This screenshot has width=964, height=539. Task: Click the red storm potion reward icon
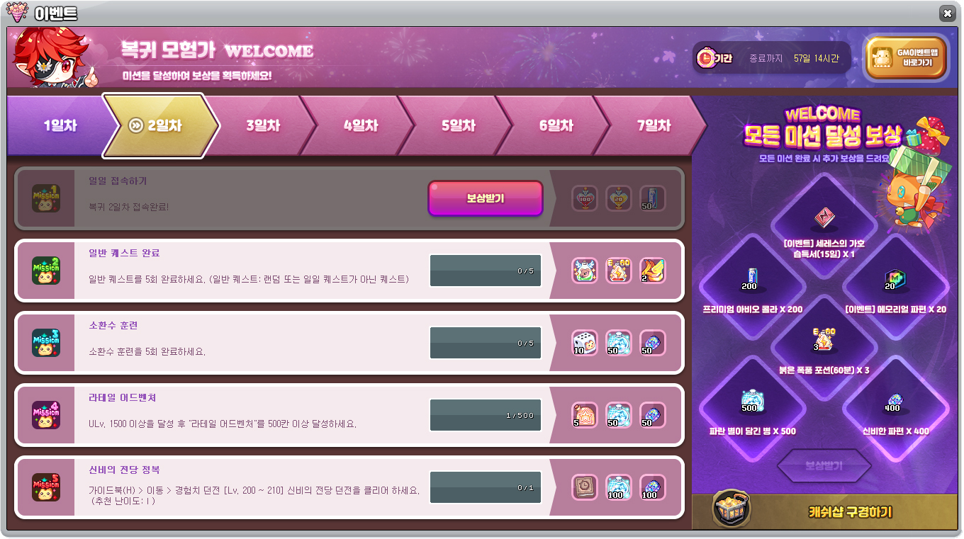(x=823, y=340)
